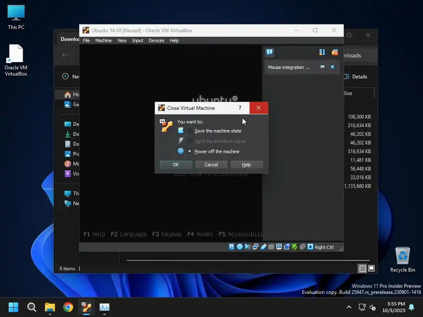Click the display monitor status bar icon
Image resolution: width=423 pixels, height=317 pixels.
click(x=279, y=247)
